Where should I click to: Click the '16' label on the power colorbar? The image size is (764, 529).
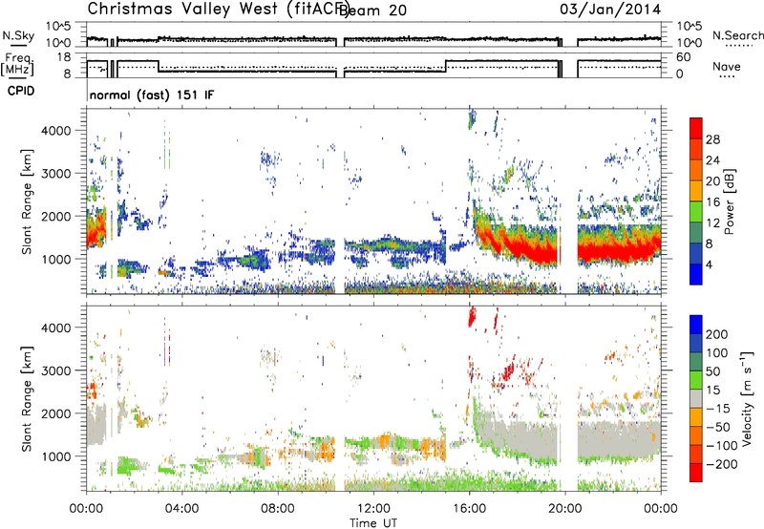pyautogui.click(x=712, y=202)
